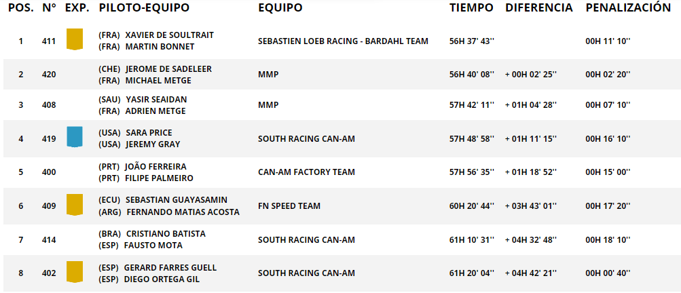Select the PILOTO-EQUIPO column header
Image resolution: width=681 pixels, height=293 pixels.
(144, 8)
